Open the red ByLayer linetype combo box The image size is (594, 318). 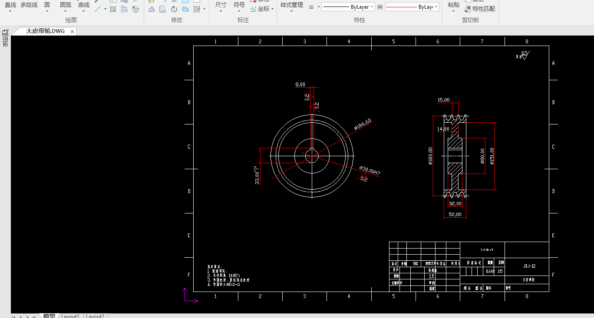[x=412, y=7]
